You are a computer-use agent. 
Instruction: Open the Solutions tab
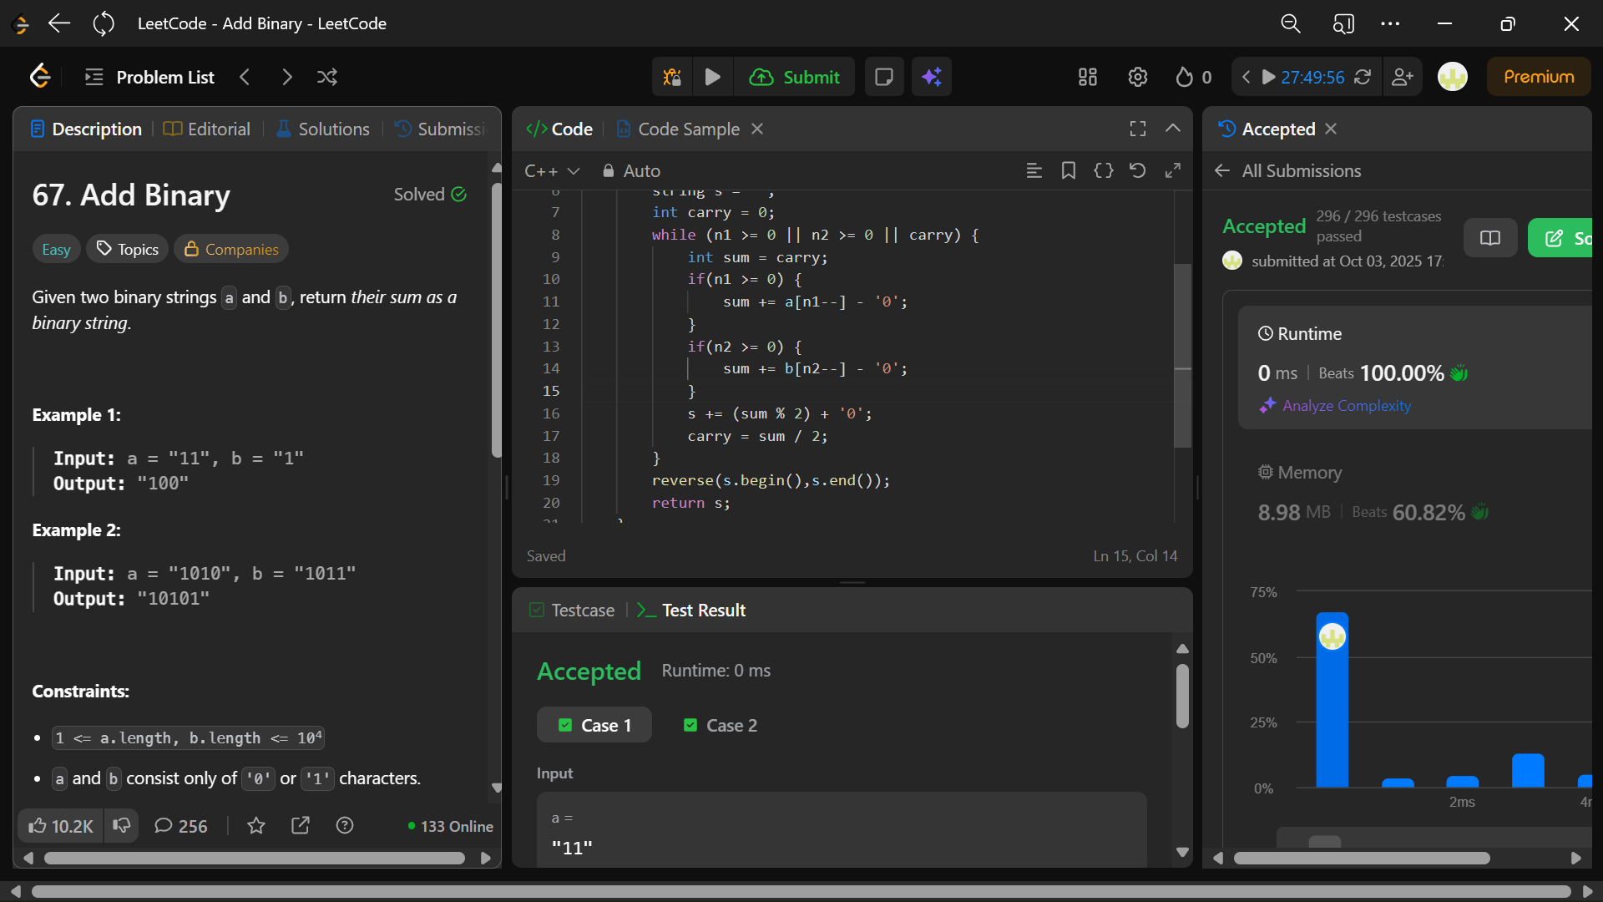(323, 129)
